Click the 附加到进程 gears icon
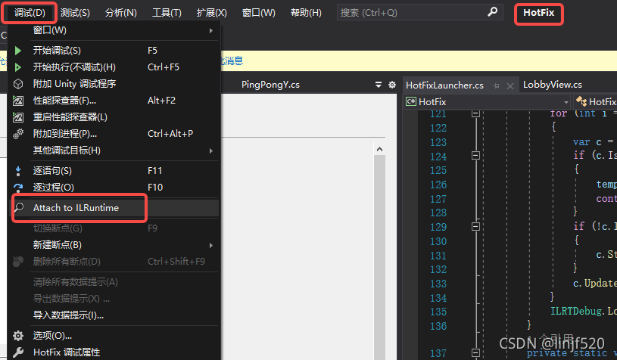 click(x=18, y=134)
